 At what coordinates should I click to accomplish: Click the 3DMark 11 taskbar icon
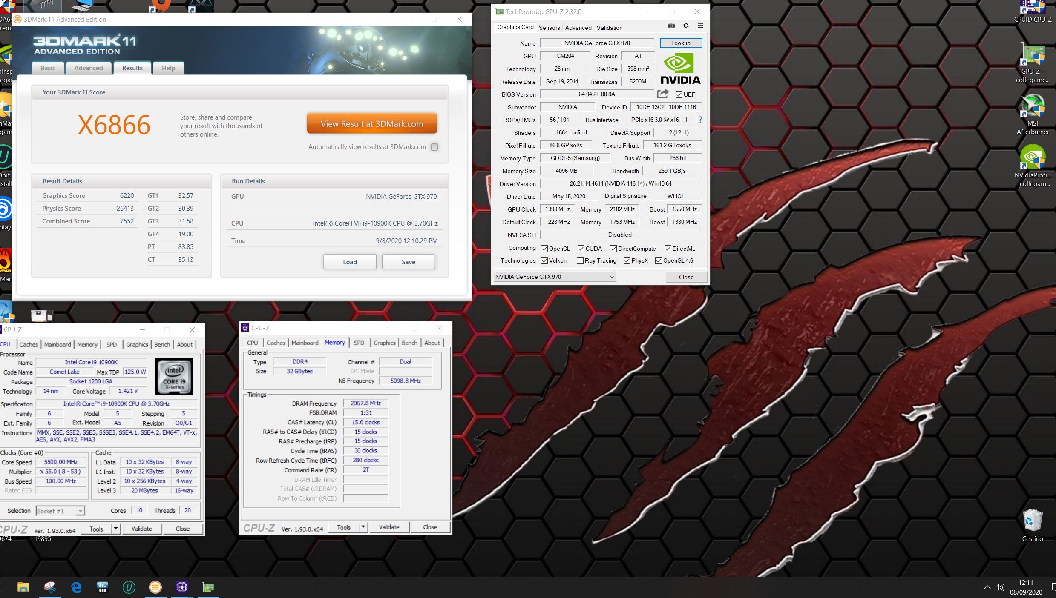click(x=155, y=587)
